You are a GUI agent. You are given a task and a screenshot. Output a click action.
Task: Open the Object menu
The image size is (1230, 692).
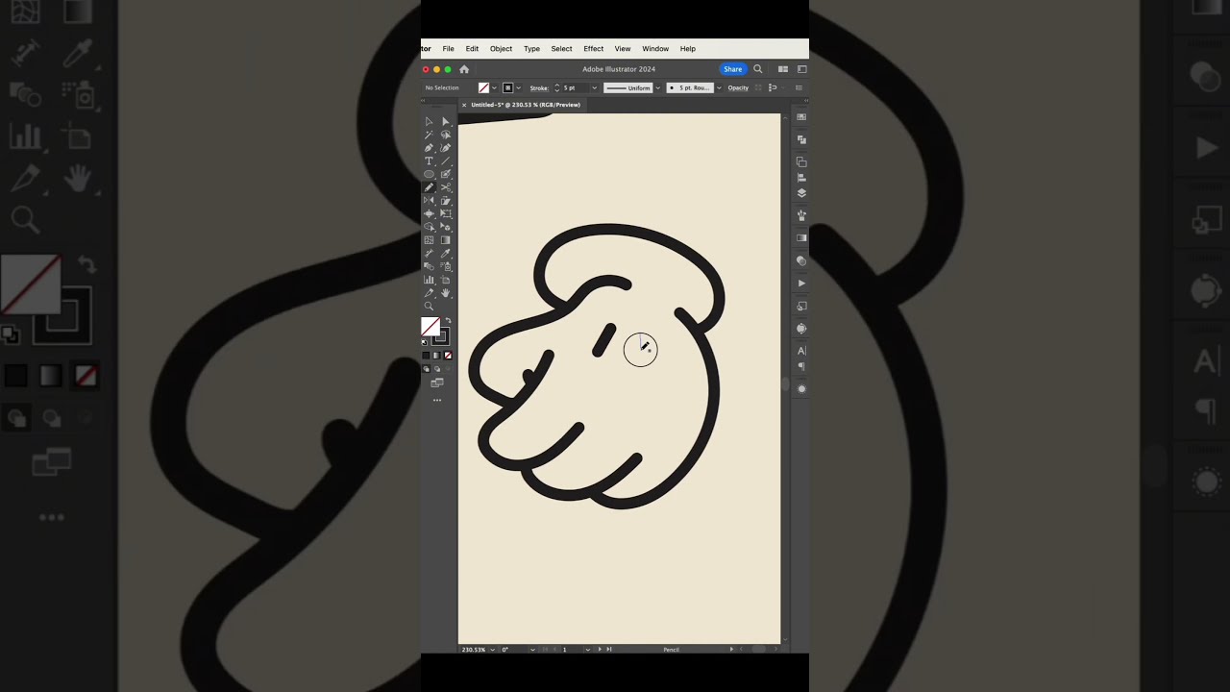[501, 49]
